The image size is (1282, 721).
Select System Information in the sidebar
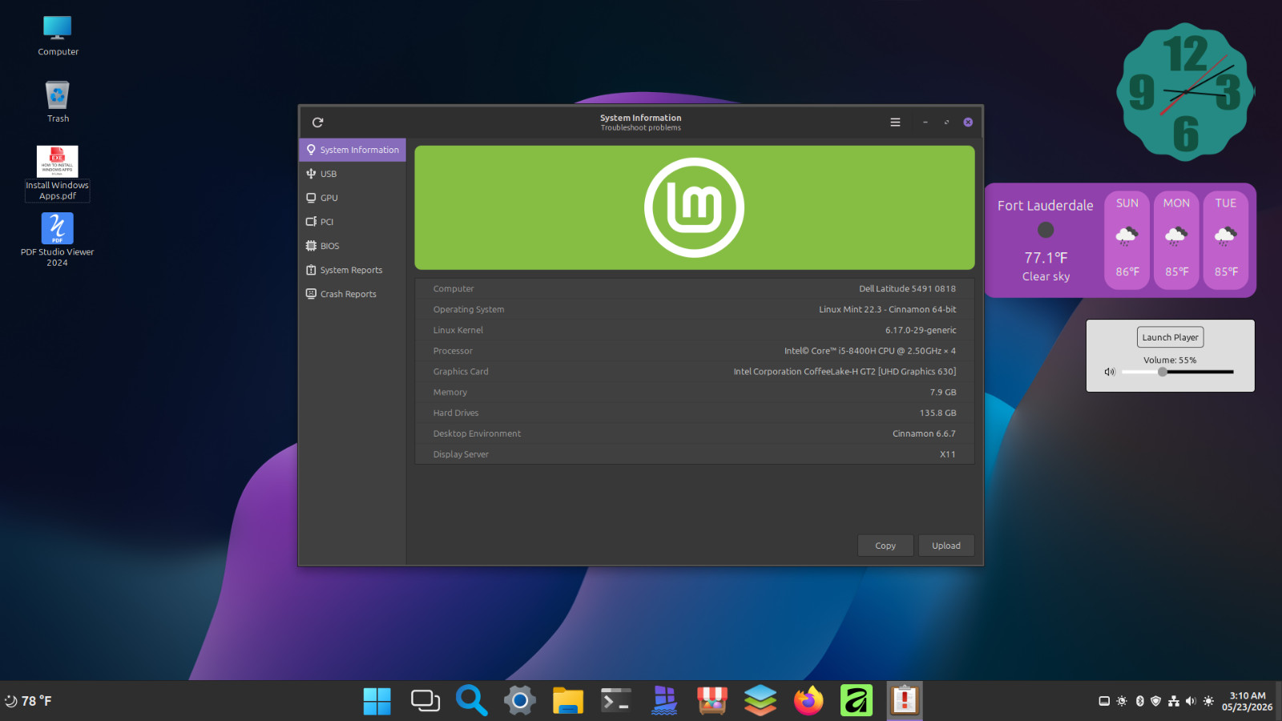point(353,150)
